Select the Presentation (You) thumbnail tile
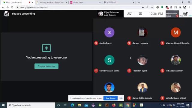Screen dimensions: 192x108 (172, 14)
